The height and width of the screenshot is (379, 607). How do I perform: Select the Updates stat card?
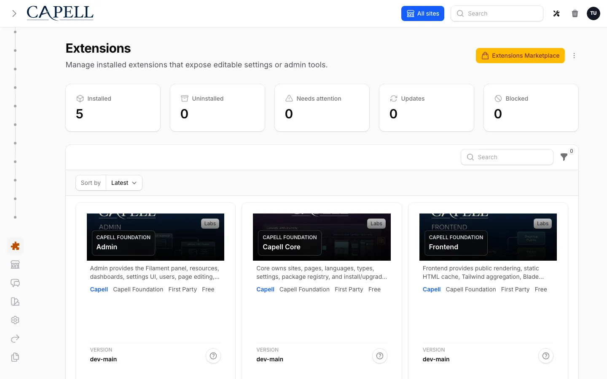point(427,108)
